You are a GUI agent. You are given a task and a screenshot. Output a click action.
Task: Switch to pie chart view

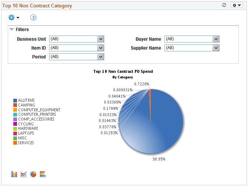click(33, 174)
